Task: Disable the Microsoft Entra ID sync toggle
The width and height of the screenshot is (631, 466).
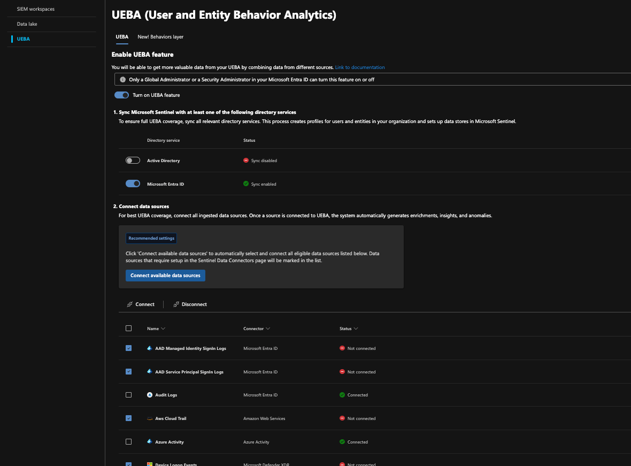Action: point(133,184)
